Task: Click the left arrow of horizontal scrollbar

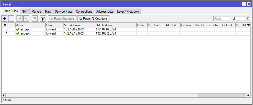Action: point(3,95)
